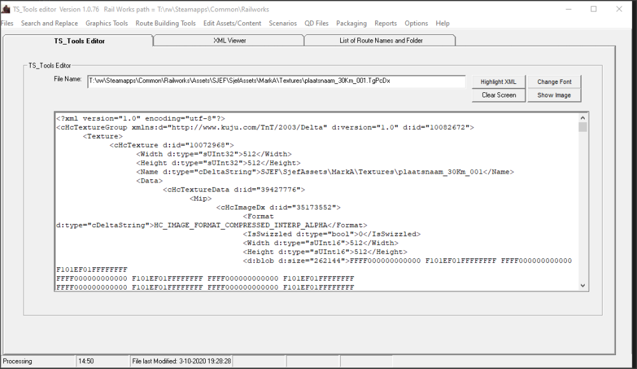Click the Show Image button

[554, 95]
